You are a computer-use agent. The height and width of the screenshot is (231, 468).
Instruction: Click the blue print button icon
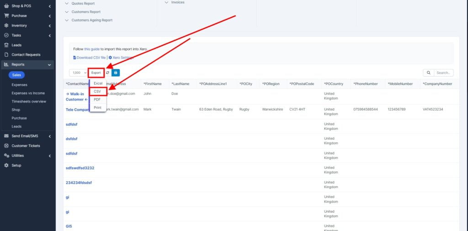pyautogui.click(x=116, y=73)
